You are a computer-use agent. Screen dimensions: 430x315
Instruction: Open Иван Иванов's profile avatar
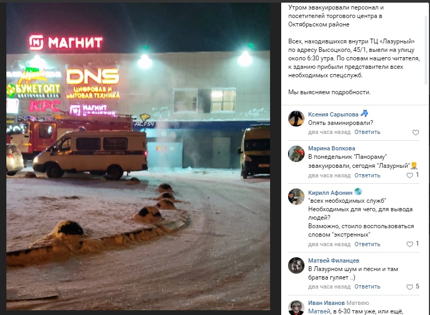click(x=296, y=308)
